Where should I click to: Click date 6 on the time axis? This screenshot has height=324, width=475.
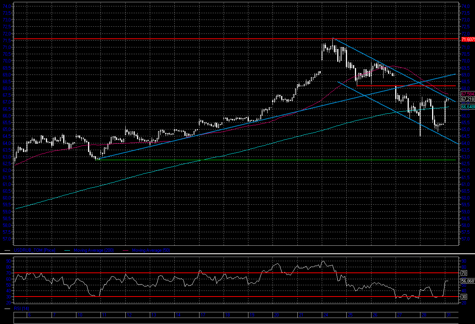point(29,315)
